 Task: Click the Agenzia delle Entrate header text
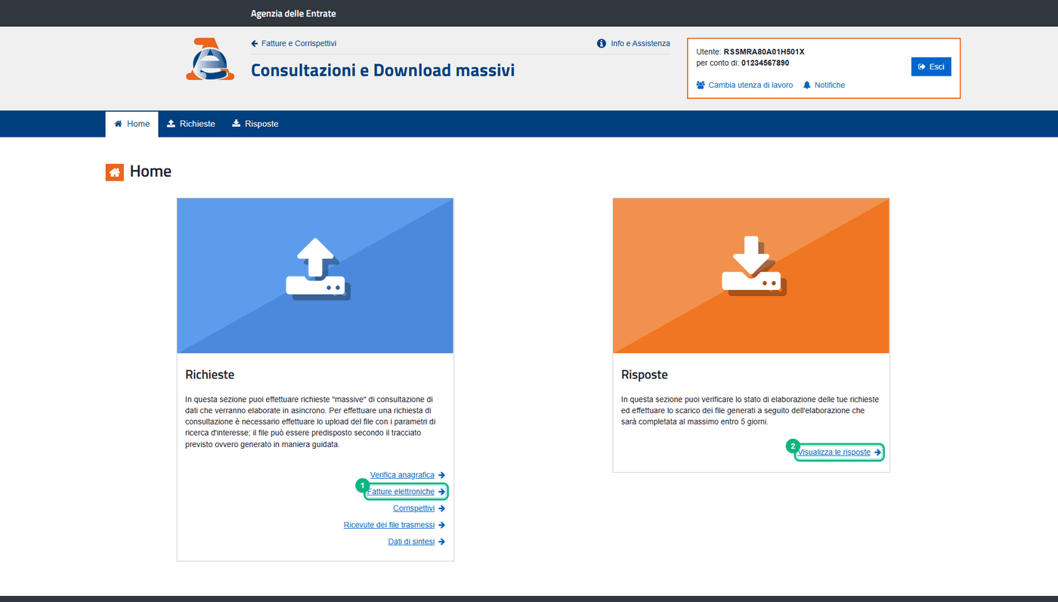tap(293, 14)
